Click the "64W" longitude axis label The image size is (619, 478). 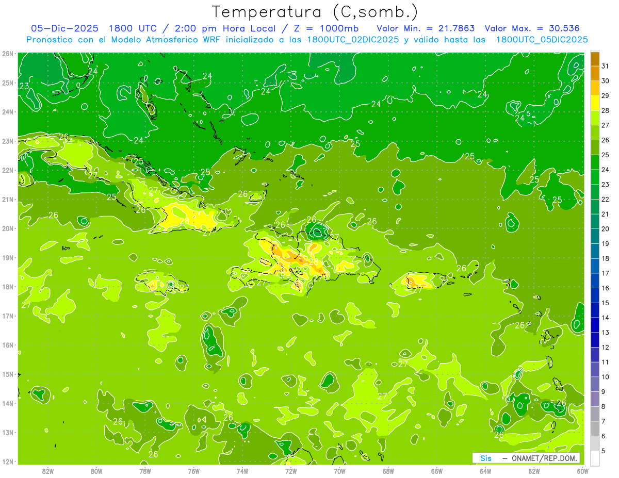click(x=485, y=471)
